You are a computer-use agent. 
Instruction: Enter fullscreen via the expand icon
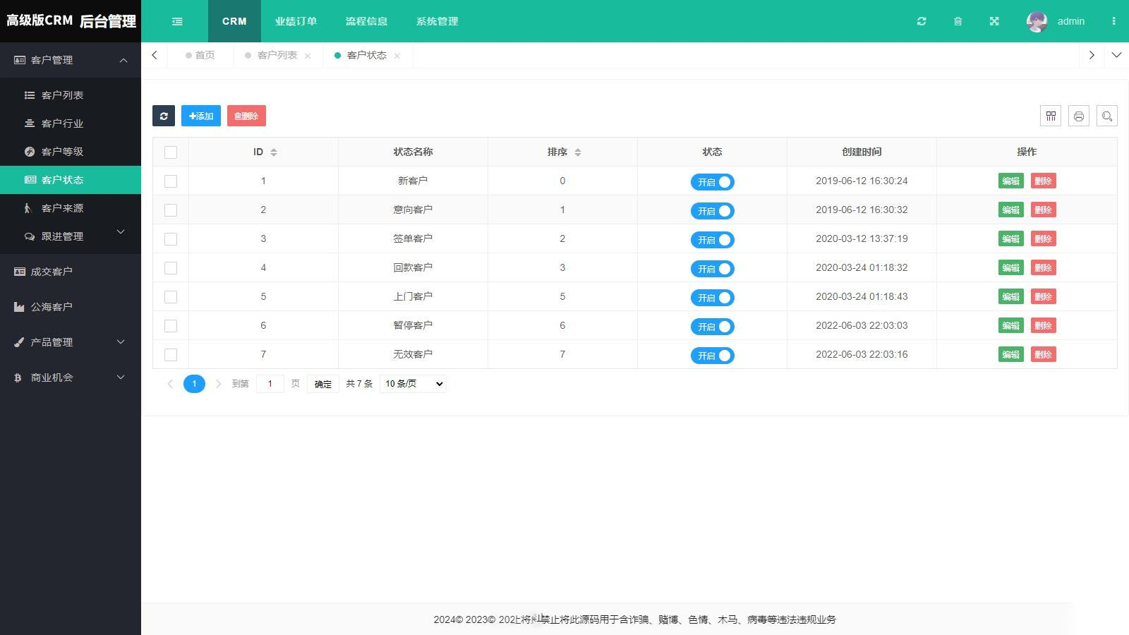point(994,21)
